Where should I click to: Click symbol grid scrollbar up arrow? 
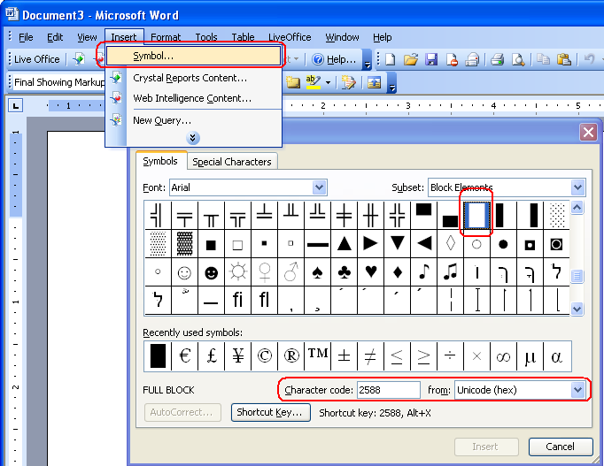click(577, 208)
